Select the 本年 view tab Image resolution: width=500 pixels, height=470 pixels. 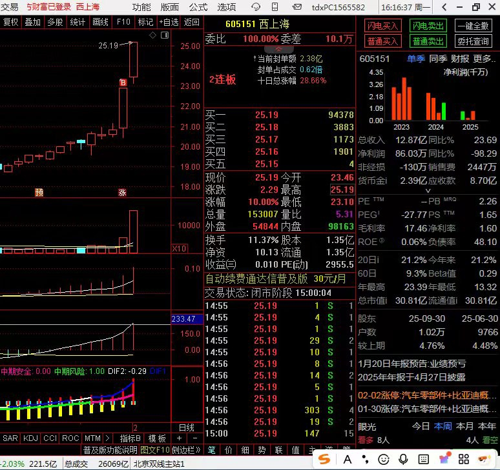coord(486,426)
